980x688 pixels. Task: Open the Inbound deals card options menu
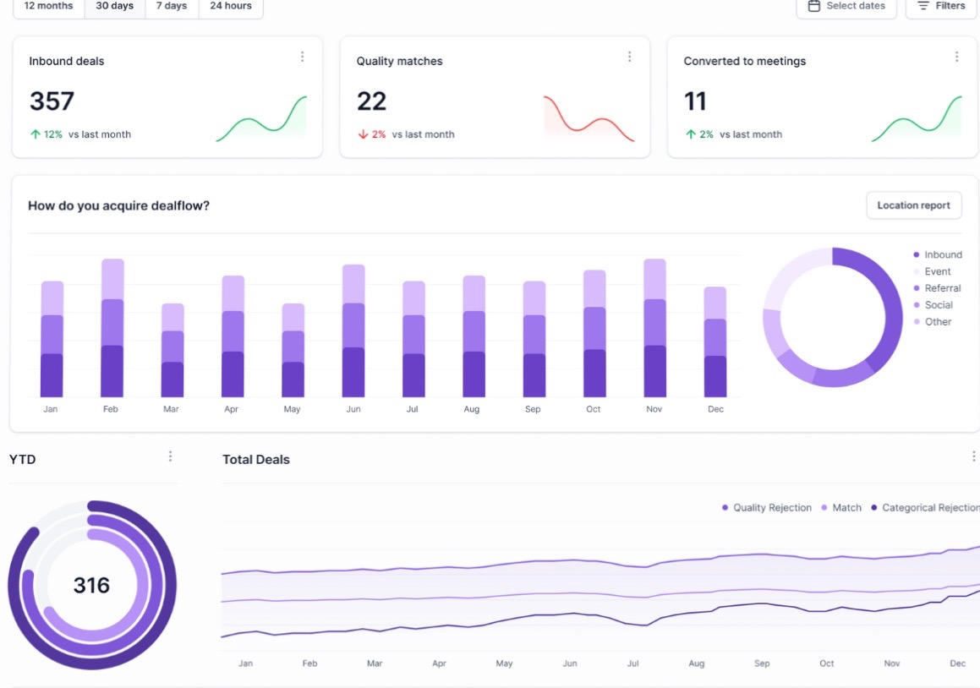coord(303,57)
